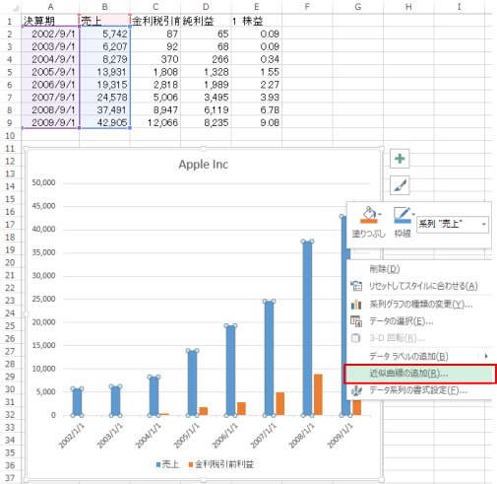Click the blue 2008 売上 bar

[x=307, y=328]
